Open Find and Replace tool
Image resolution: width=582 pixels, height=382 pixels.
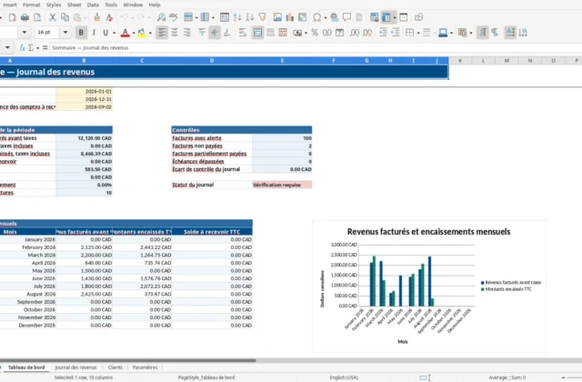[161, 17]
